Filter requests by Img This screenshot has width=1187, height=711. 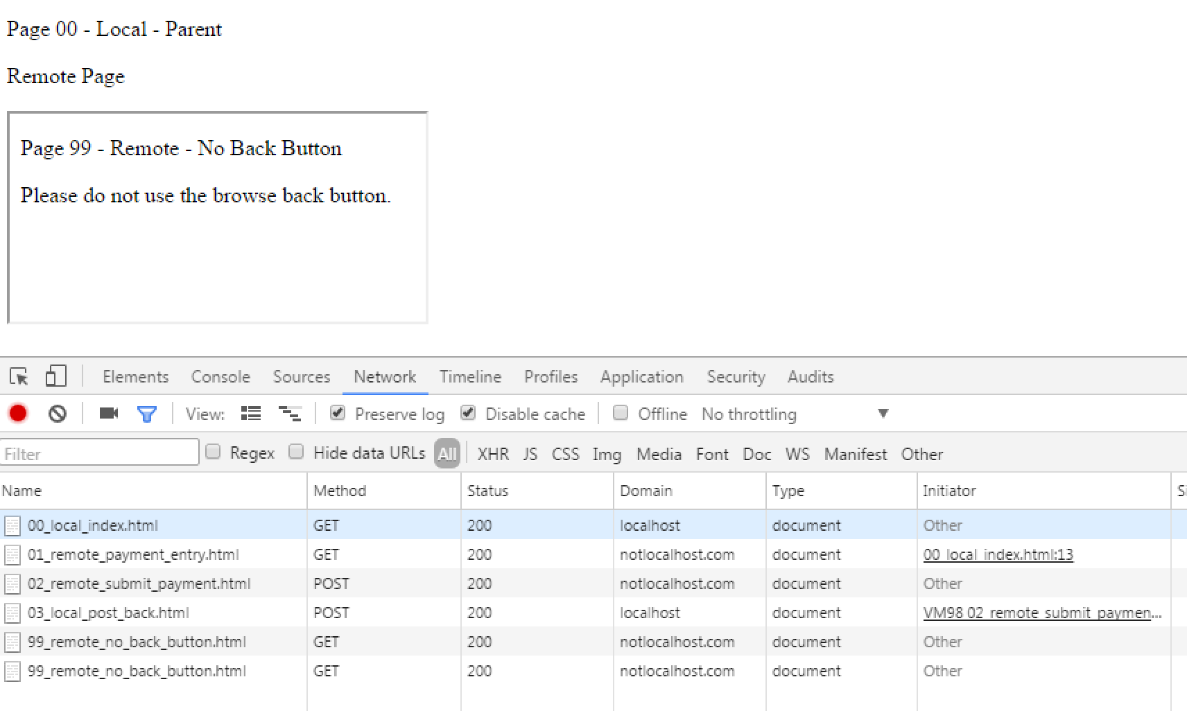pos(607,455)
